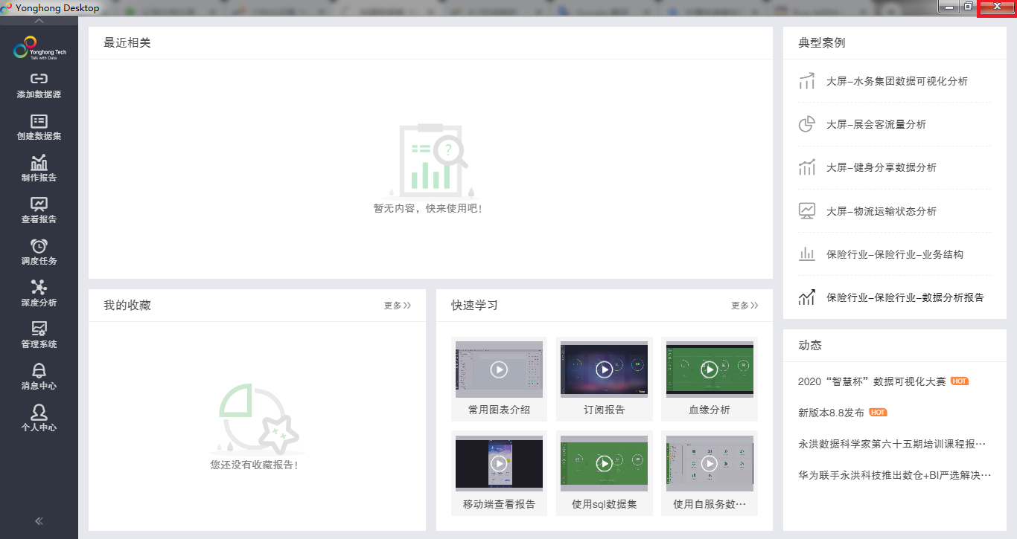The width and height of the screenshot is (1017, 539).
Task: Select the 深度分析 node icon
Action: [39, 287]
